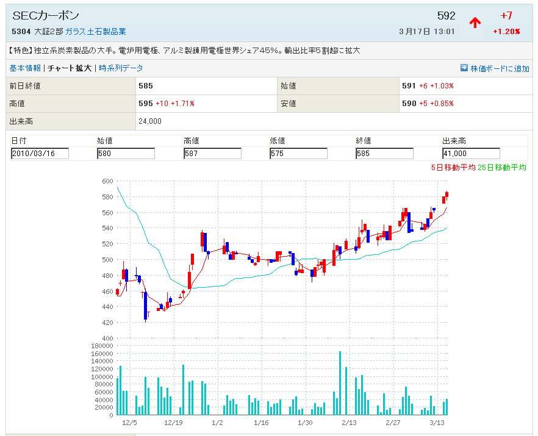Viewport: 538px width, 436px height.
Task: Switch to the 時系列データ tab
Action: coord(121,68)
